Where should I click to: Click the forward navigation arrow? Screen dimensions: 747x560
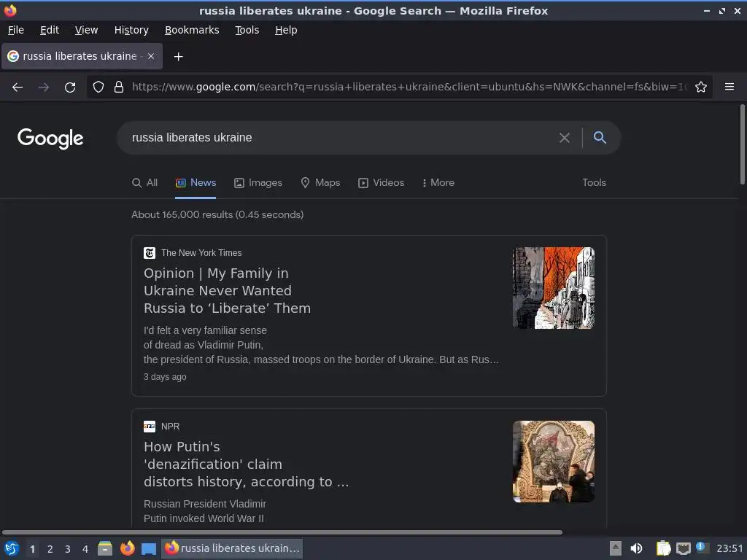coord(43,87)
